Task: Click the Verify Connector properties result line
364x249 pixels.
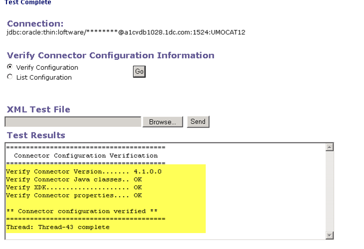Action: click(x=74, y=195)
